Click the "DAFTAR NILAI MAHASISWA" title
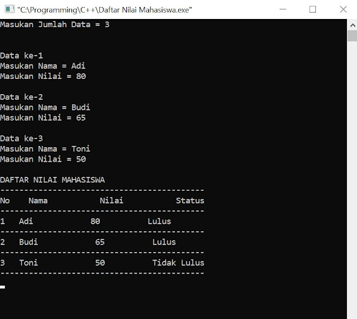 point(52,180)
